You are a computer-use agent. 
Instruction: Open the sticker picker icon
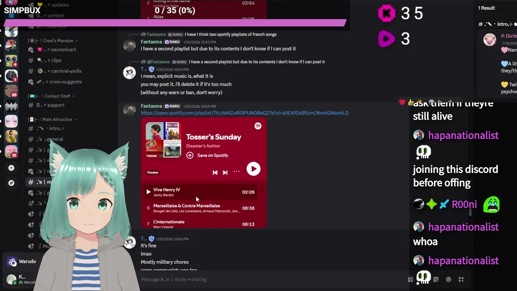click(436, 279)
